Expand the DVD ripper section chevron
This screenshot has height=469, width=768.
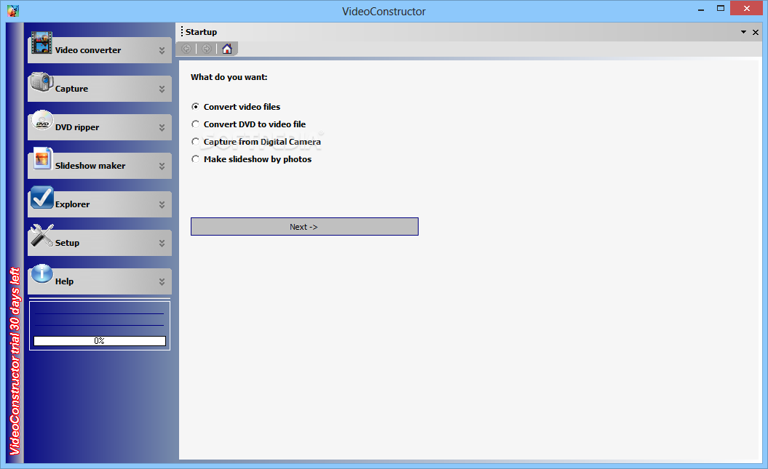point(162,128)
